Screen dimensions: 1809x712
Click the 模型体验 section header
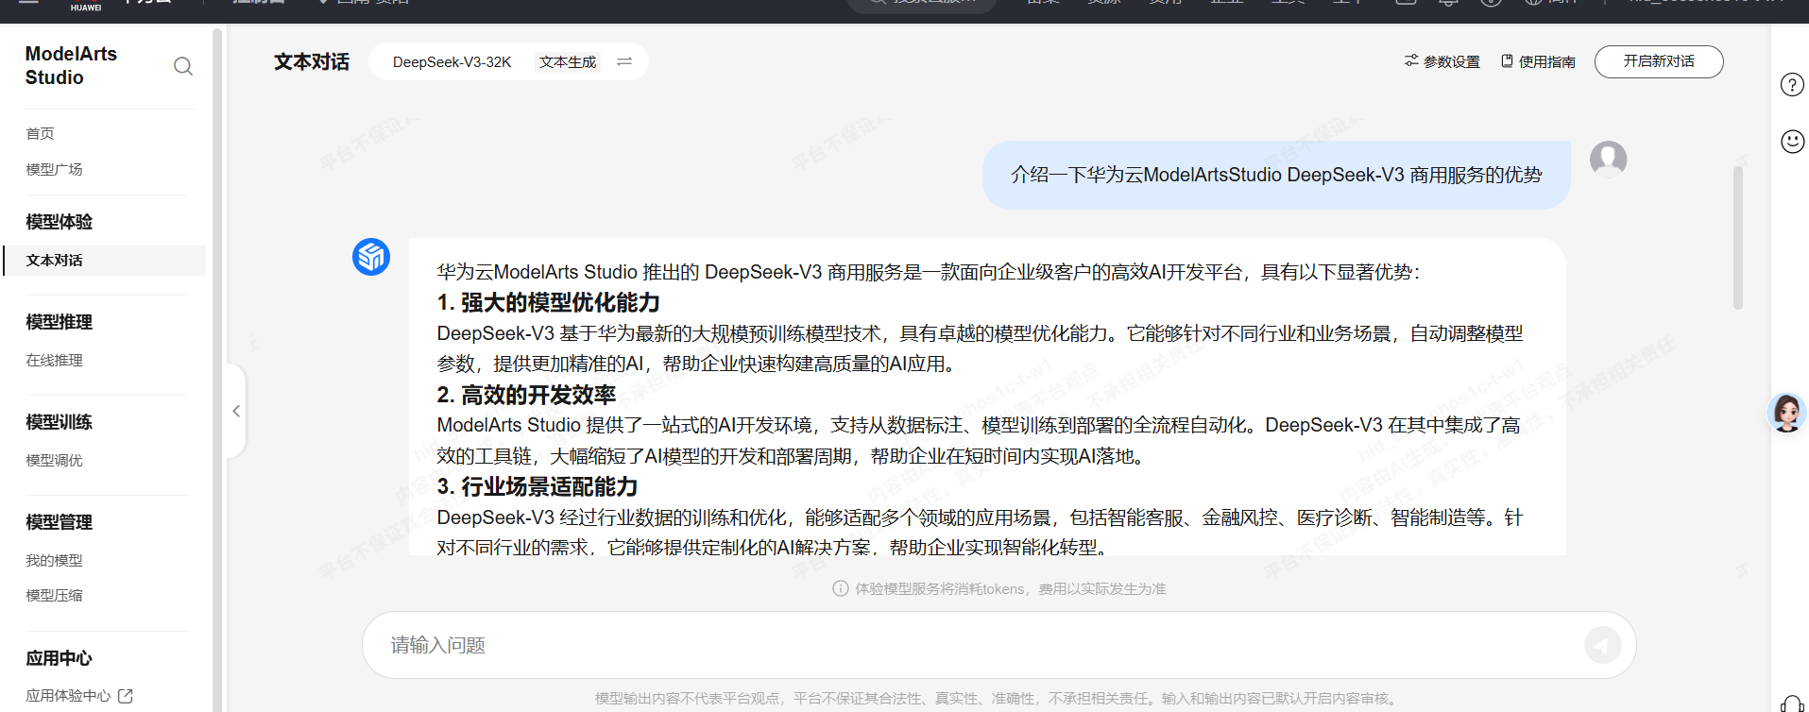[59, 222]
